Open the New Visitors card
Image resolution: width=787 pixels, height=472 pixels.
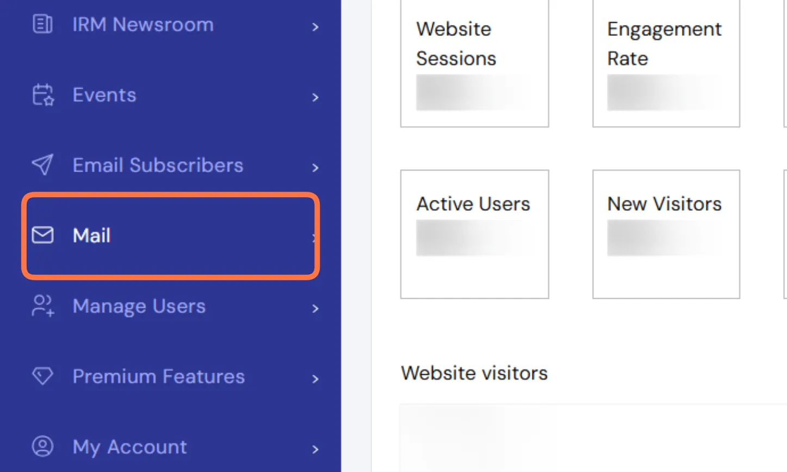tap(666, 234)
